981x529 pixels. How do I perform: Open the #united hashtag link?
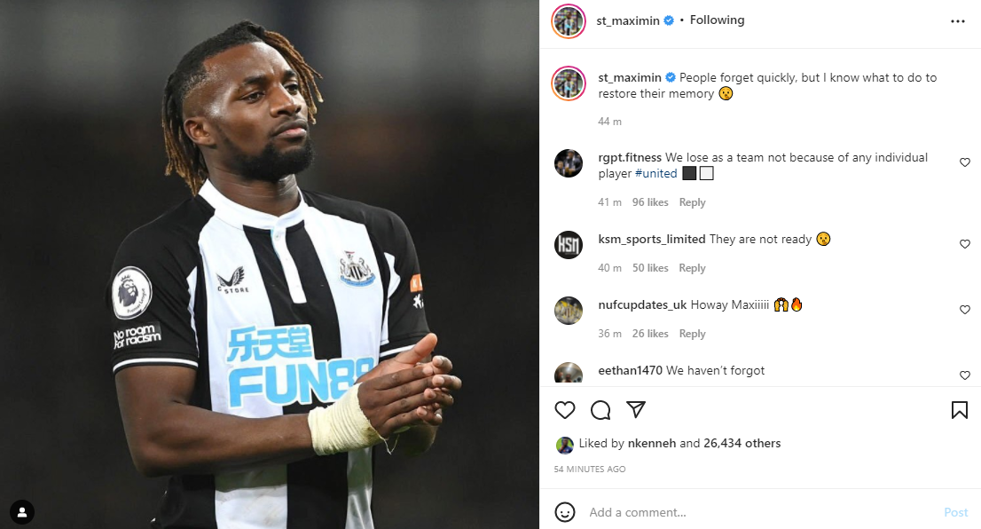[x=655, y=173]
